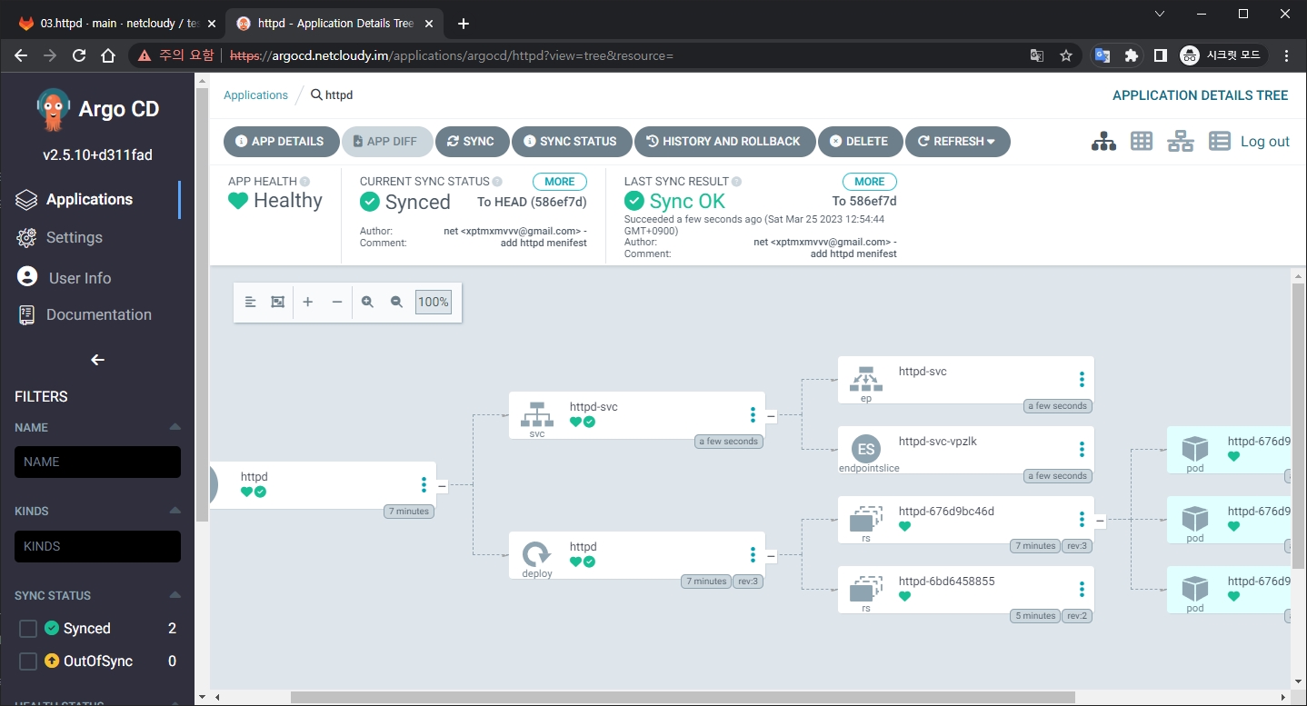The height and width of the screenshot is (706, 1307).
Task: Open kebab menu of httpd deploy node
Action: pyautogui.click(x=753, y=554)
